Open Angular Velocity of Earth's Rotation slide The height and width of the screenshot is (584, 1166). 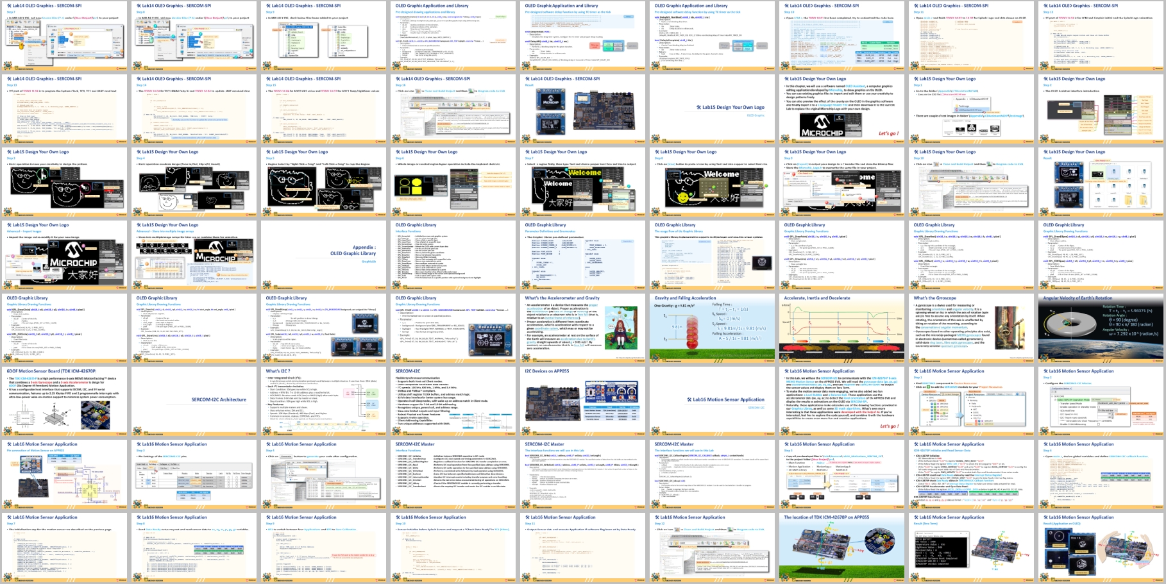1101,328
